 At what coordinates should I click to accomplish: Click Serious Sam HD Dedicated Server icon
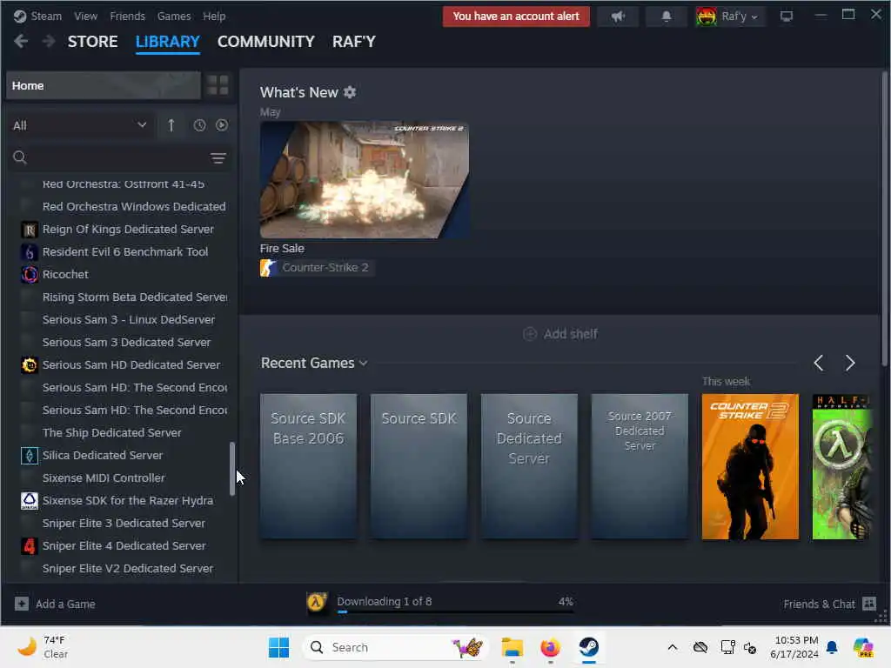click(x=30, y=365)
